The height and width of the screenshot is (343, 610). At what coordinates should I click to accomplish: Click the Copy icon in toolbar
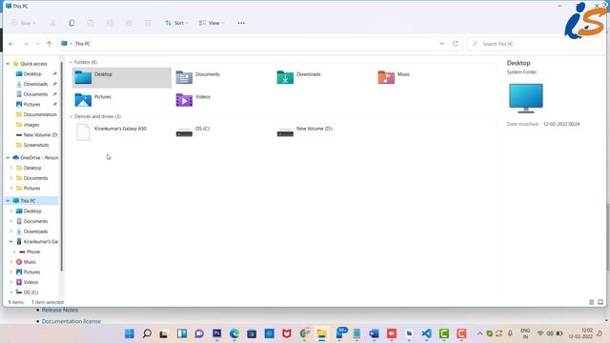click(71, 23)
